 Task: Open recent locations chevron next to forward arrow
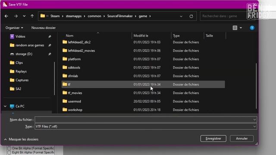[24, 16]
